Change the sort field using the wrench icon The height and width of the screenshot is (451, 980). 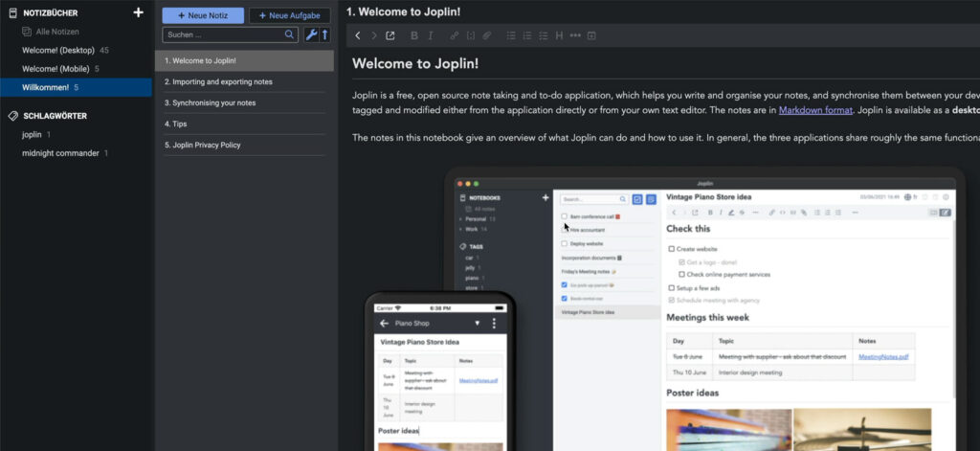click(x=310, y=35)
